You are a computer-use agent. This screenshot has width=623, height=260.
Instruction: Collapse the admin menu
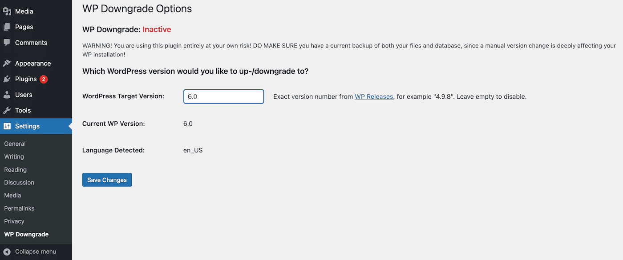31,251
